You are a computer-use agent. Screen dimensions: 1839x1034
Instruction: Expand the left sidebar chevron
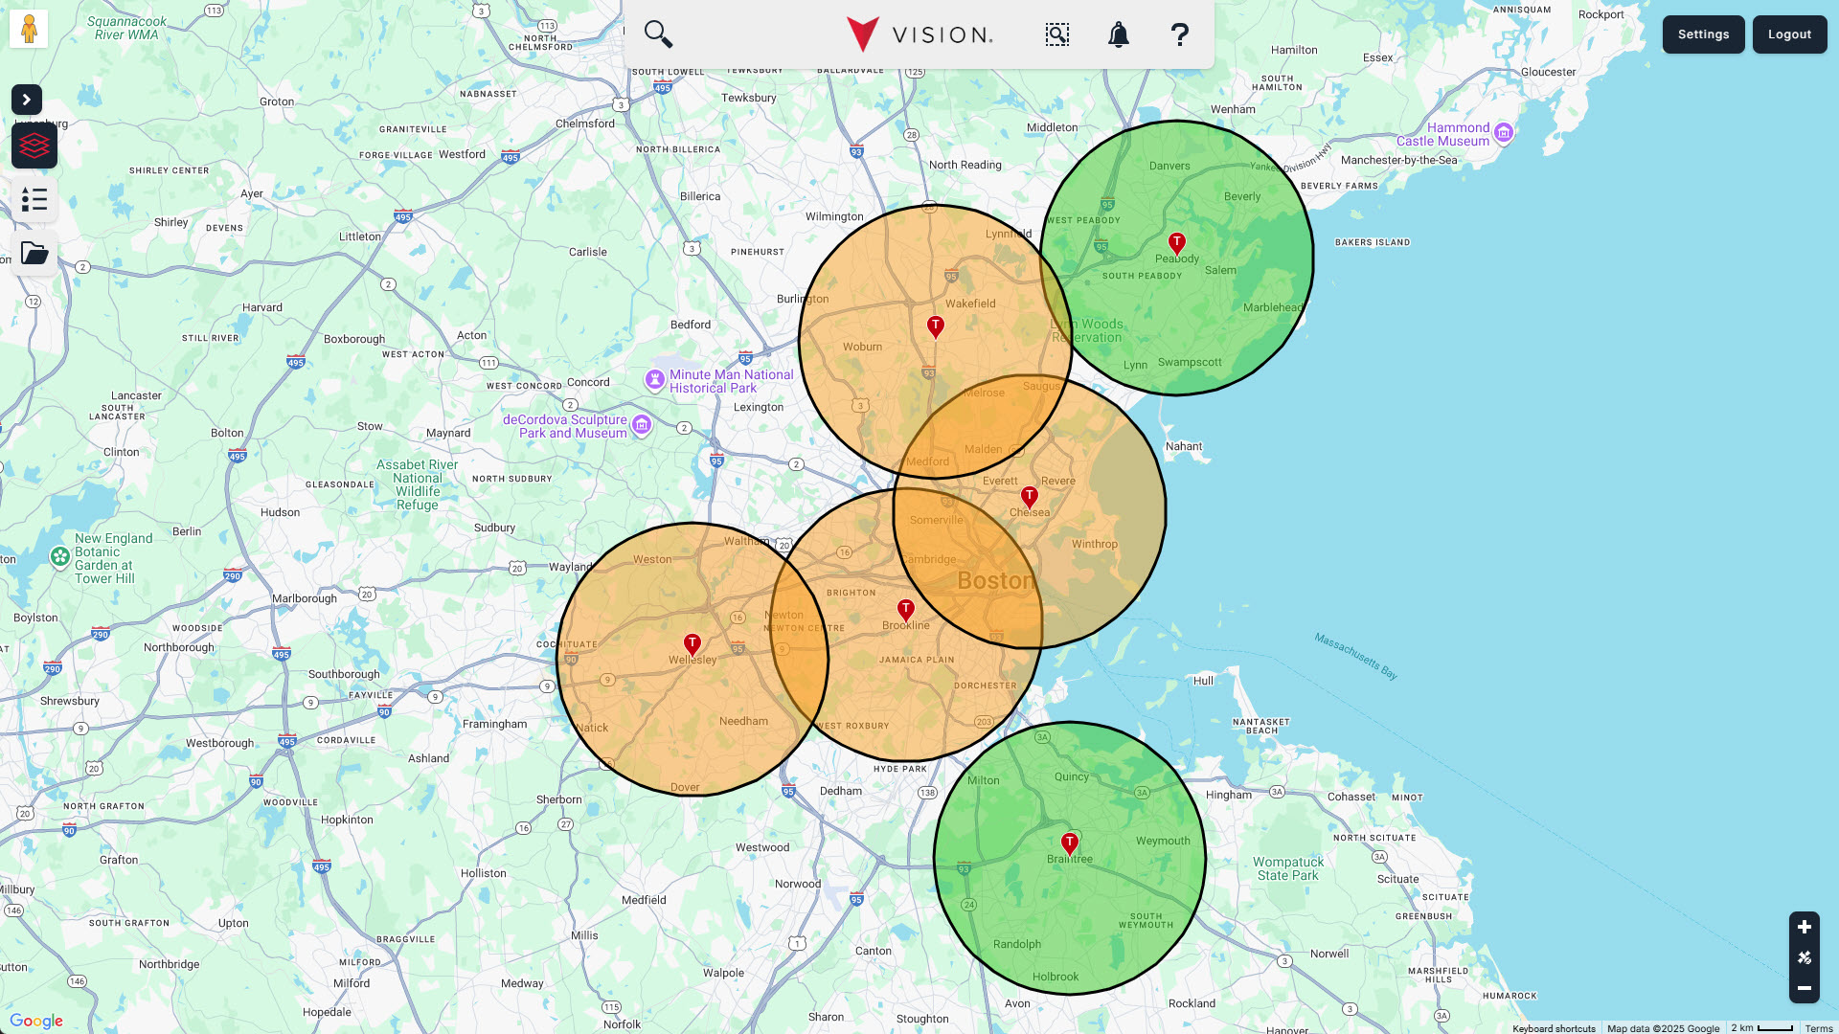[x=27, y=100]
